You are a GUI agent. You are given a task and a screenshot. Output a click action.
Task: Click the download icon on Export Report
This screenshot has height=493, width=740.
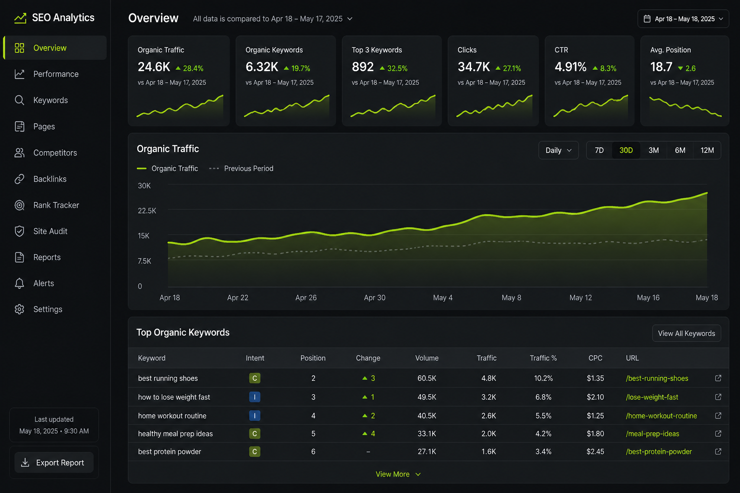[25, 463]
